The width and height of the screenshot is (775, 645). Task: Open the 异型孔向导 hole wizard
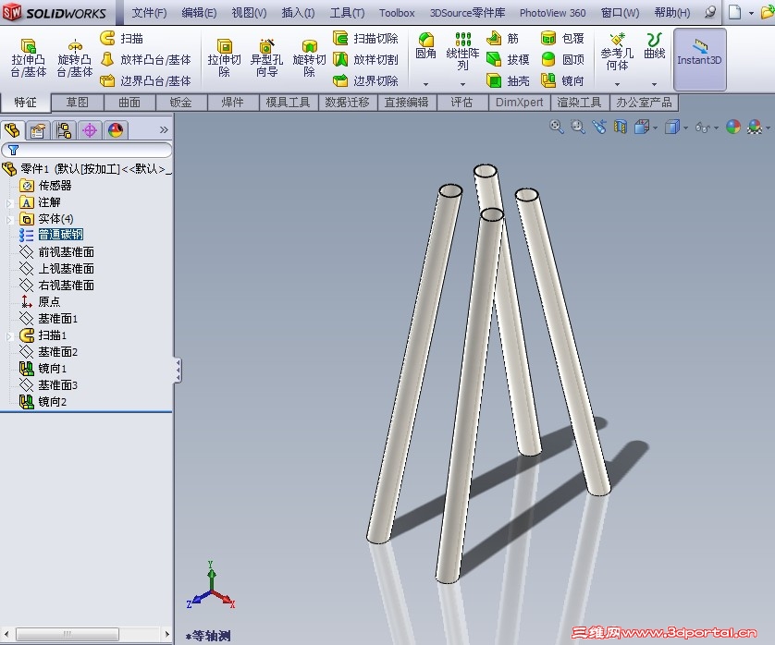coord(266,58)
